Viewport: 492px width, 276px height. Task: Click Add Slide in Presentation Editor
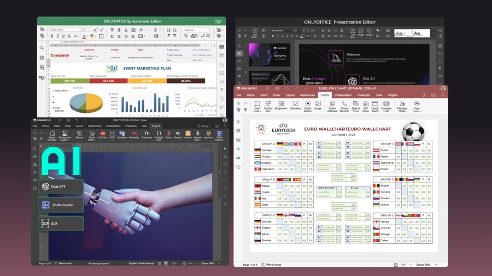coord(255,33)
